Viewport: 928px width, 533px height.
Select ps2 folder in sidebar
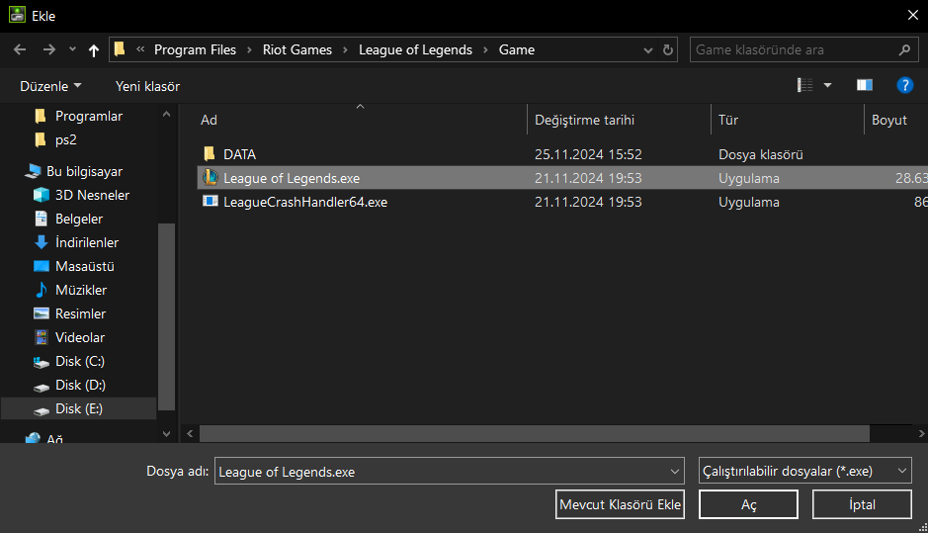click(x=65, y=139)
